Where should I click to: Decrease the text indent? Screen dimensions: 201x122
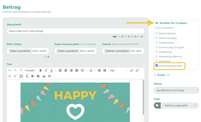(x=99, y=70)
